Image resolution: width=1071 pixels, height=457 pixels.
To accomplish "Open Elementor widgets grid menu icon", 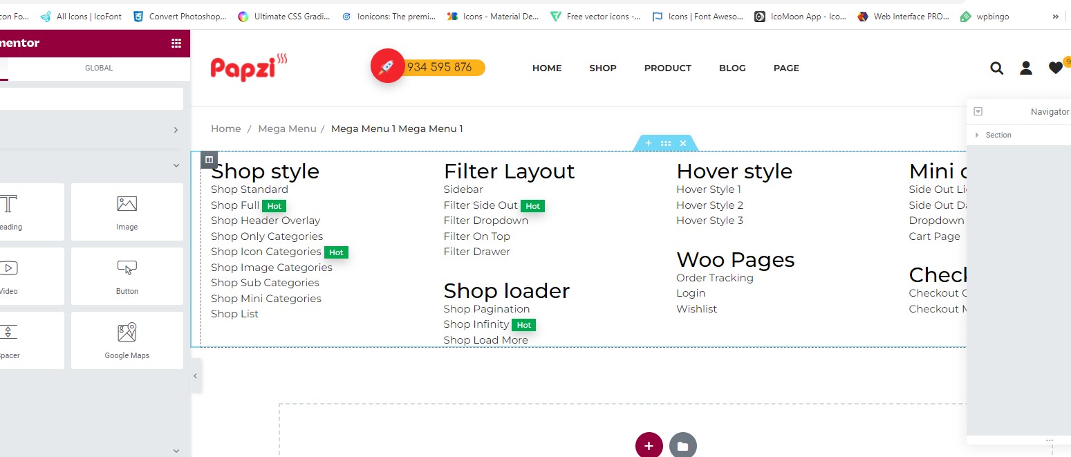I will pyautogui.click(x=176, y=44).
